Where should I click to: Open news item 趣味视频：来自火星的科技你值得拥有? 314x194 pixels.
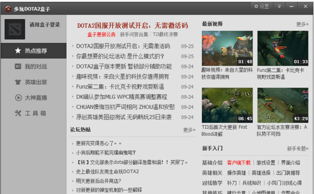(123, 77)
